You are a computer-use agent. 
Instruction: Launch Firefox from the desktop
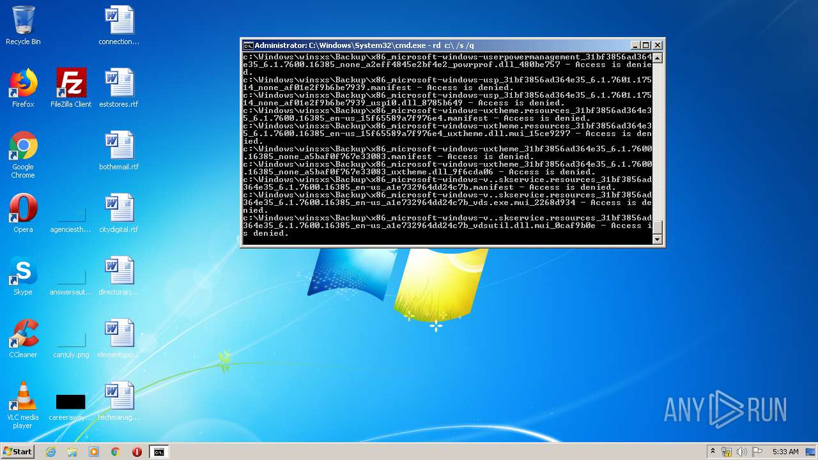[x=23, y=88]
